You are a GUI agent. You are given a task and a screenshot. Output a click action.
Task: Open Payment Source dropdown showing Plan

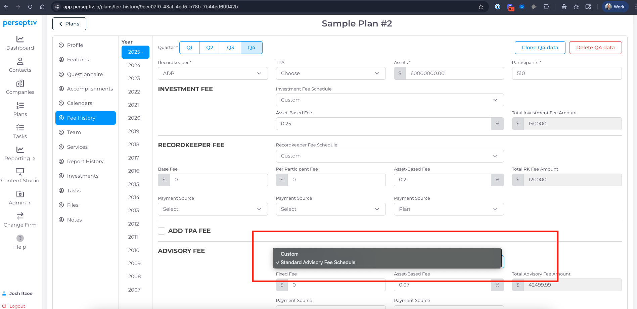point(449,209)
